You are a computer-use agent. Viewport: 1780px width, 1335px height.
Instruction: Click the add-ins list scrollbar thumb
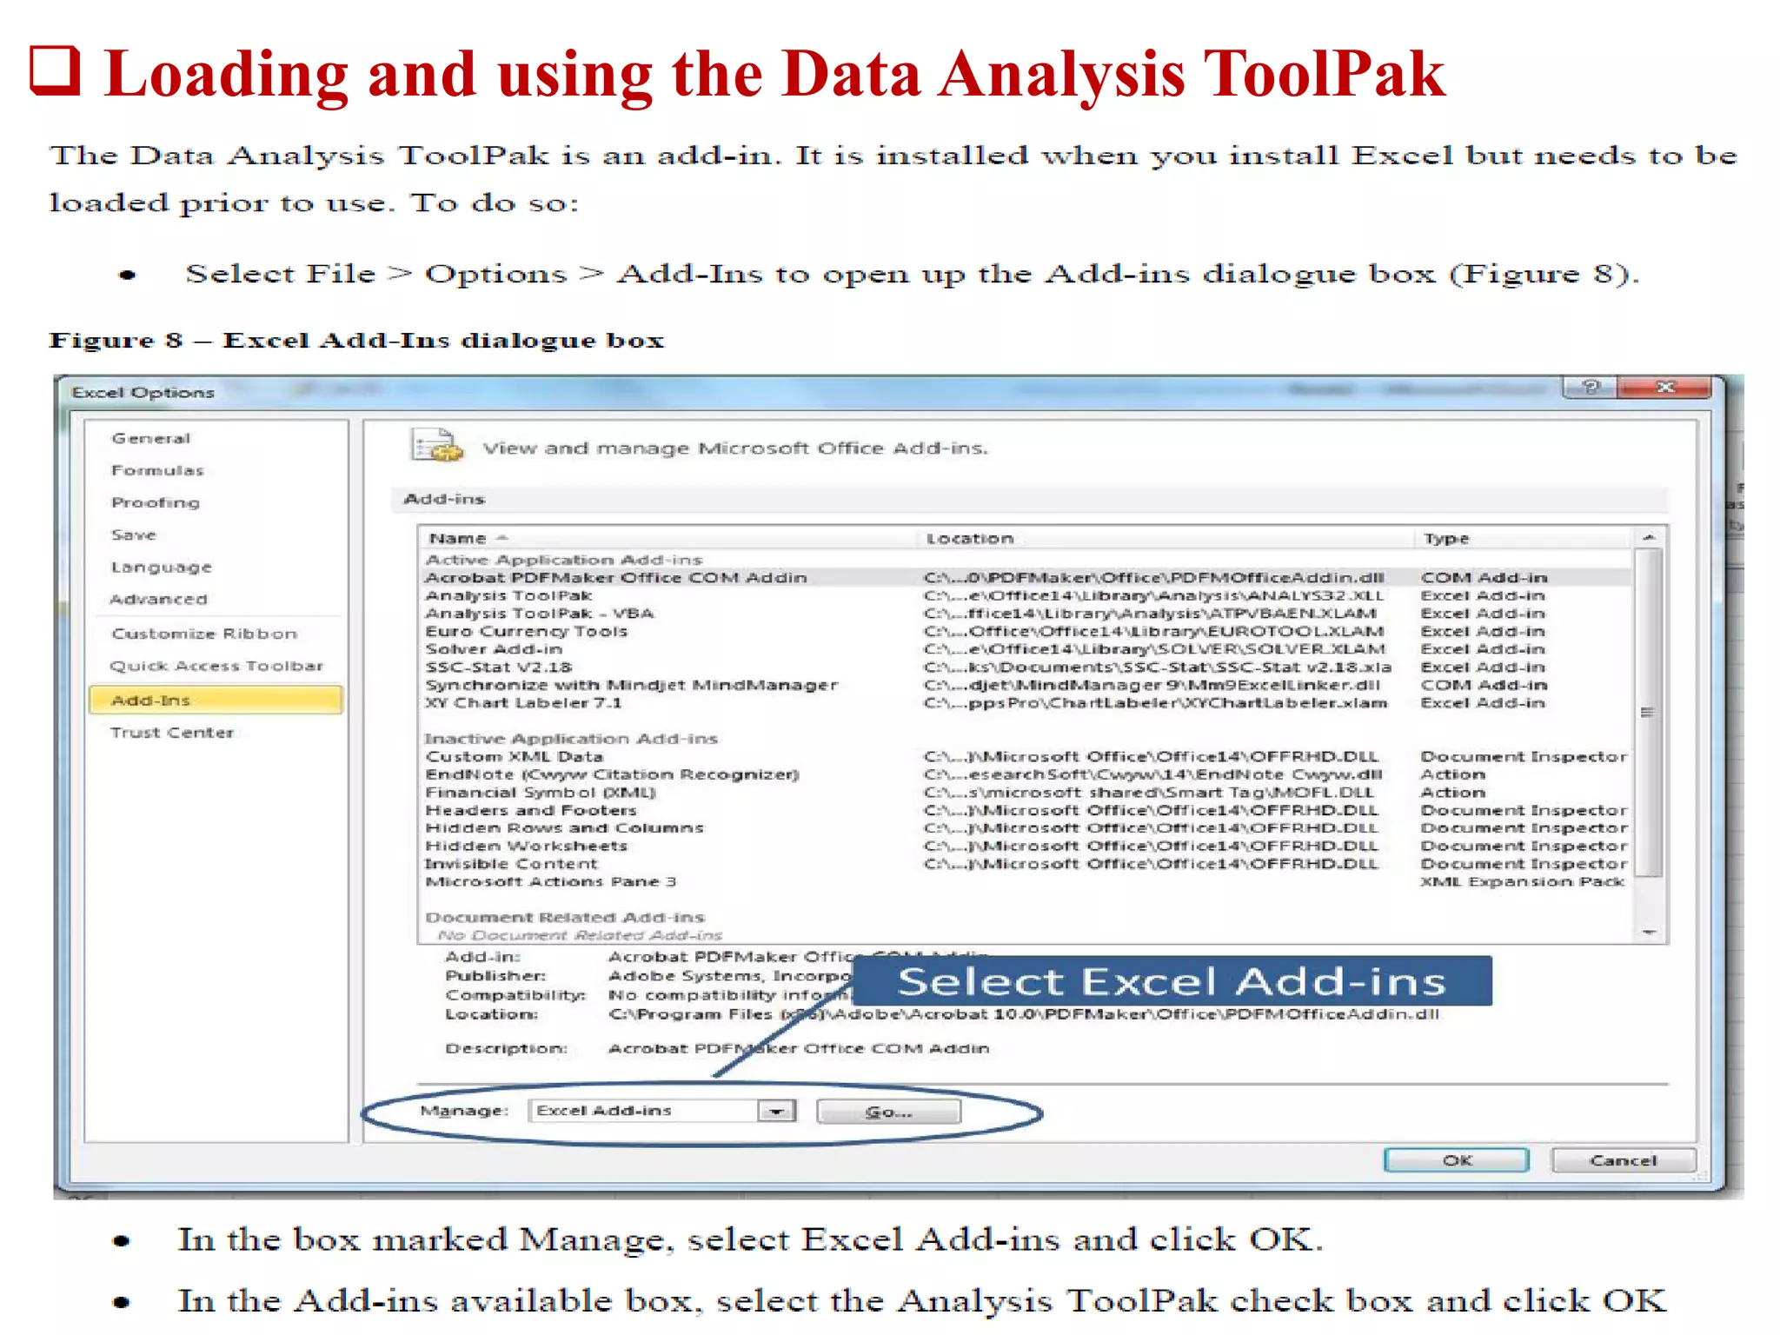click(x=1648, y=713)
